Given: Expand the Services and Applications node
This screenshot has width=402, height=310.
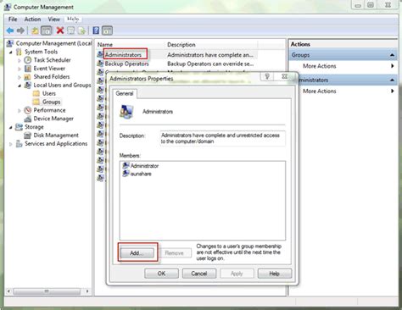Looking at the screenshot, I should click(11, 144).
